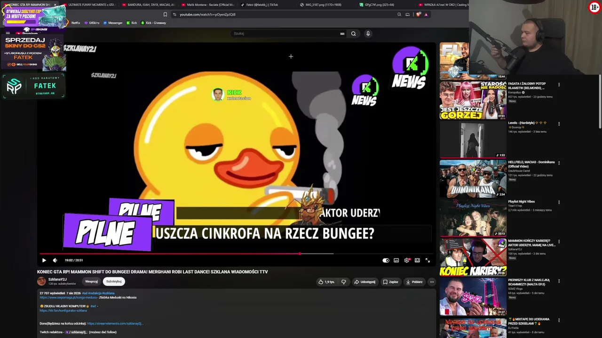
Task: Open player settings gear
Action: click(407, 260)
